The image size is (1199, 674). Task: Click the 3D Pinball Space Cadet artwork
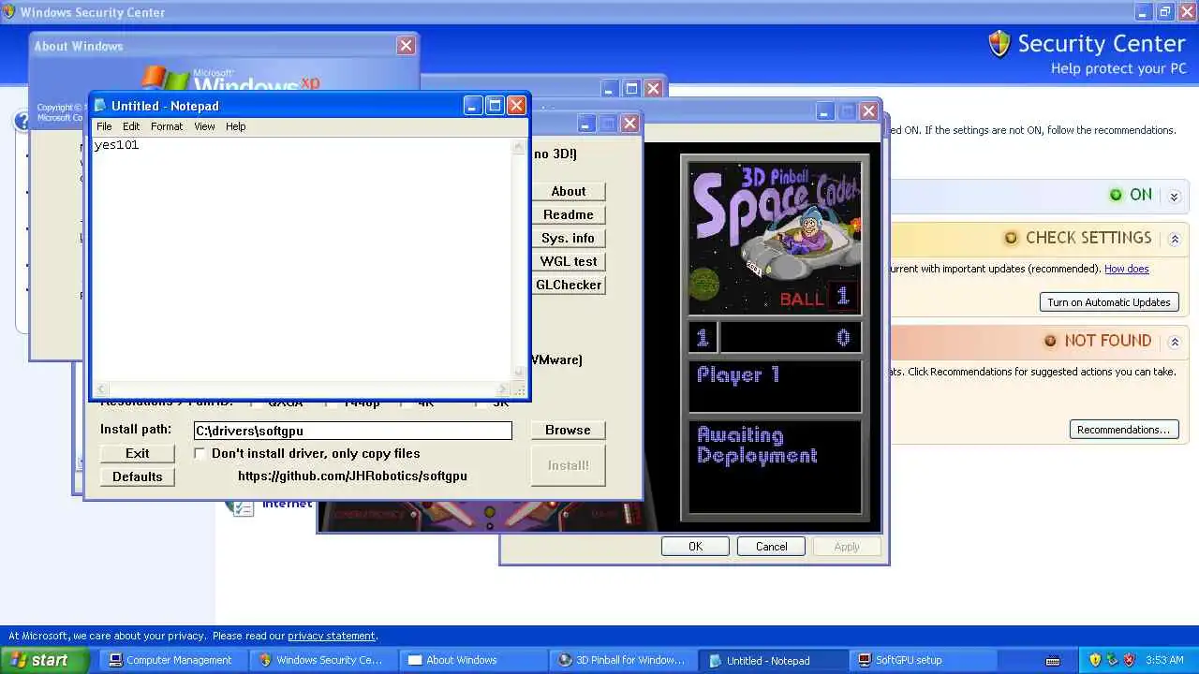click(x=775, y=239)
